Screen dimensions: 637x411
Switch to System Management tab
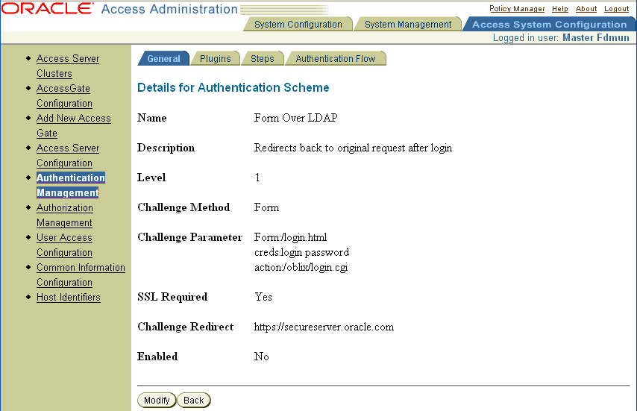(408, 25)
